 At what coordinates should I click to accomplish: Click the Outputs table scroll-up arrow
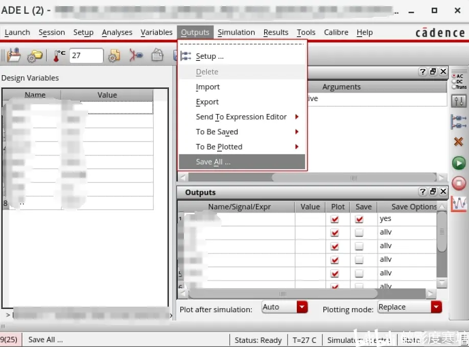pyautogui.click(x=442, y=206)
